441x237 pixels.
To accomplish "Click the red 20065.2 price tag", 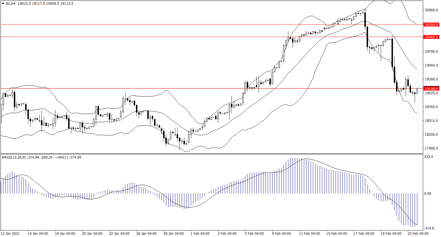I will click(x=431, y=37).
